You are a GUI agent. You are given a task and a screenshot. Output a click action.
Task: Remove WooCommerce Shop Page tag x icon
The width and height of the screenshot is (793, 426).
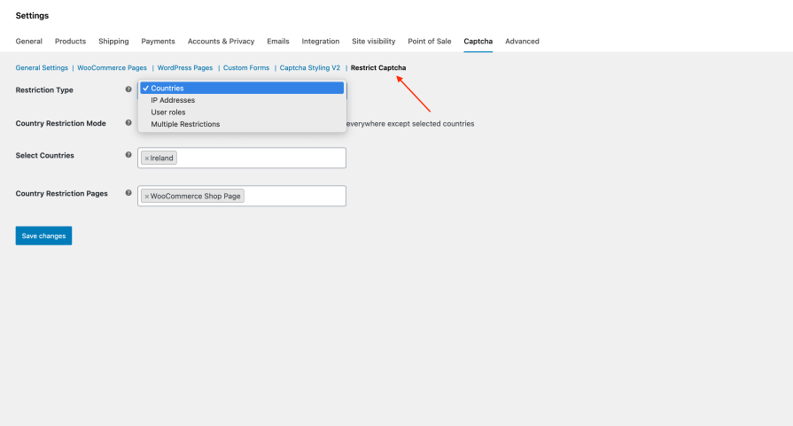pos(147,196)
